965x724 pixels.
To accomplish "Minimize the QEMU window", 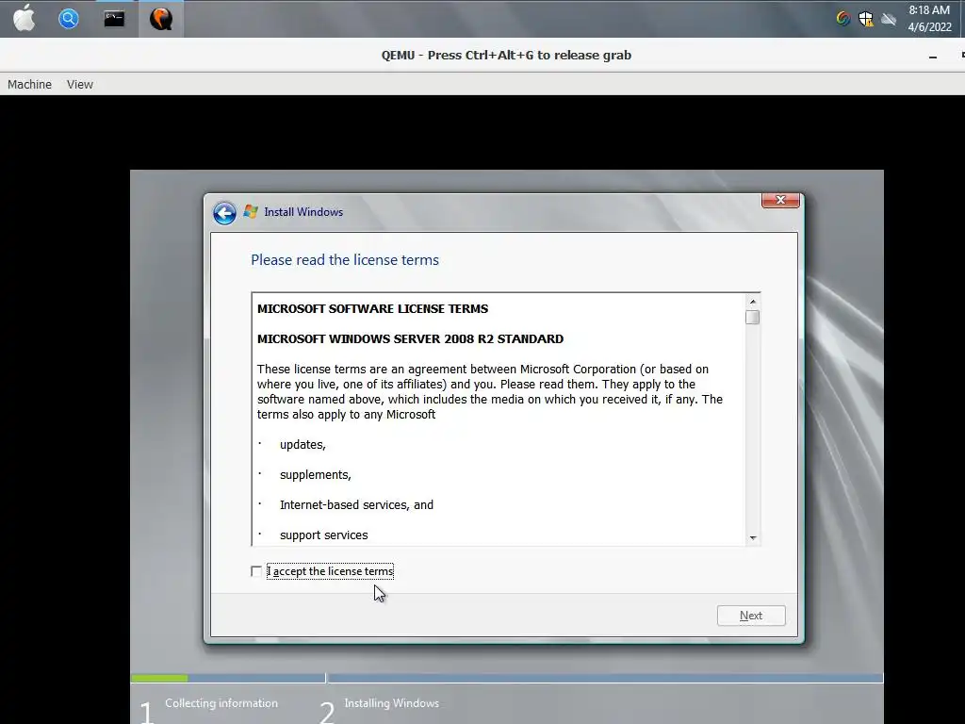I will [x=933, y=57].
